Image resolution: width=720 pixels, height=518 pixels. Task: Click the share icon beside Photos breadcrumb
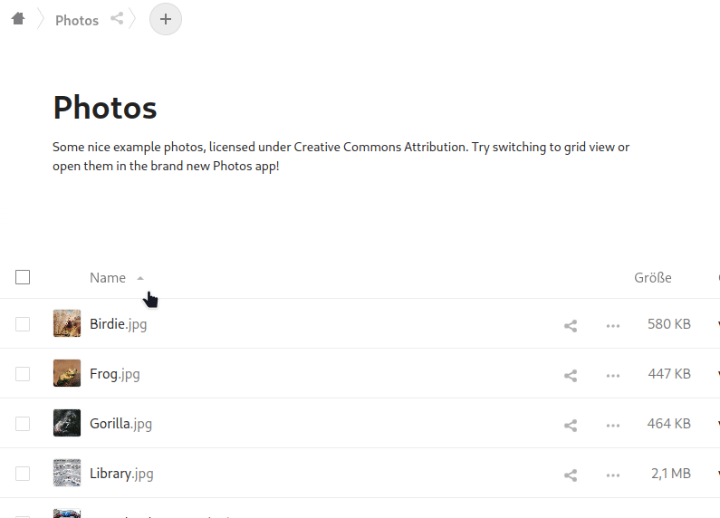point(117,18)
